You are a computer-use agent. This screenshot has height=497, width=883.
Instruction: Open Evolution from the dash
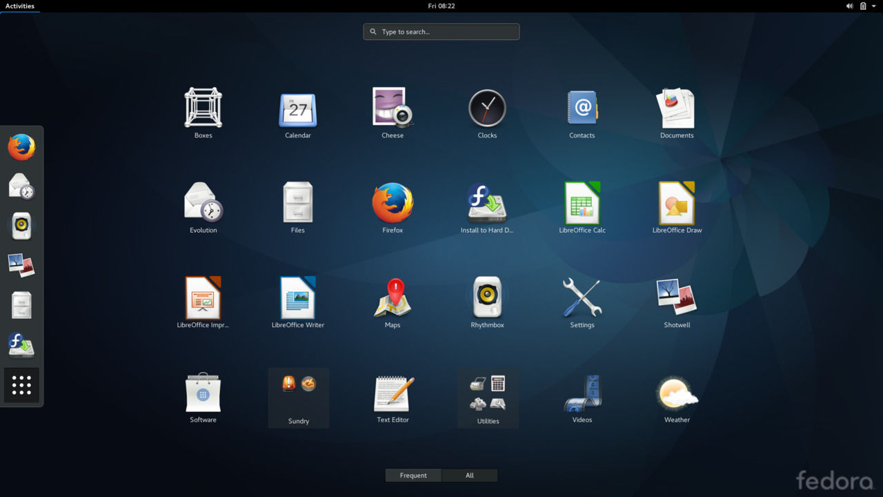coord(21,186)
